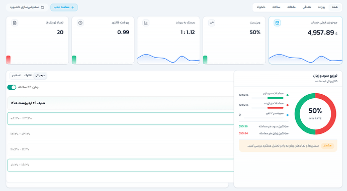Click the ۲۰ ژورنال ثبت شده subtitle

tap(326, 81)
